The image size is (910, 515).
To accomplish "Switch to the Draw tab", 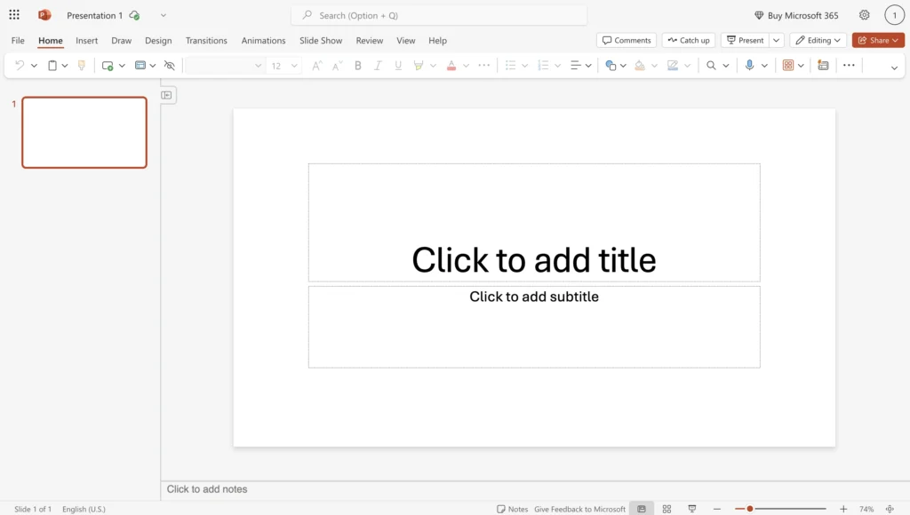I will tap(121, 41).
